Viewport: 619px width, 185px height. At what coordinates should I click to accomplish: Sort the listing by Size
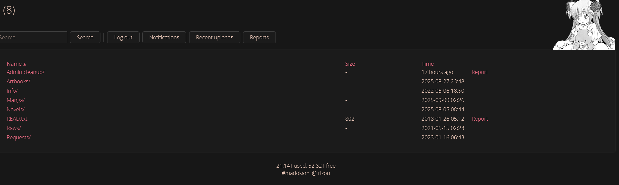coord(350,64)
